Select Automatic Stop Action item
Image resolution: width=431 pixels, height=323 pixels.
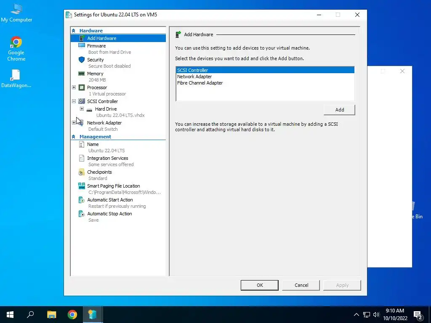click(109, 214)
